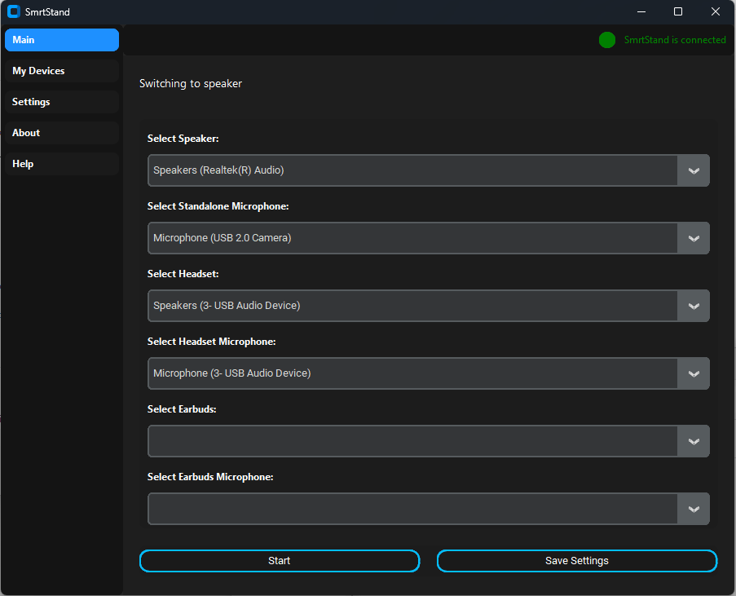This screenshot has width=736, height=596.
Task: Click the 'Select Standalone Microphone:' label
Action: pos(218,206)
